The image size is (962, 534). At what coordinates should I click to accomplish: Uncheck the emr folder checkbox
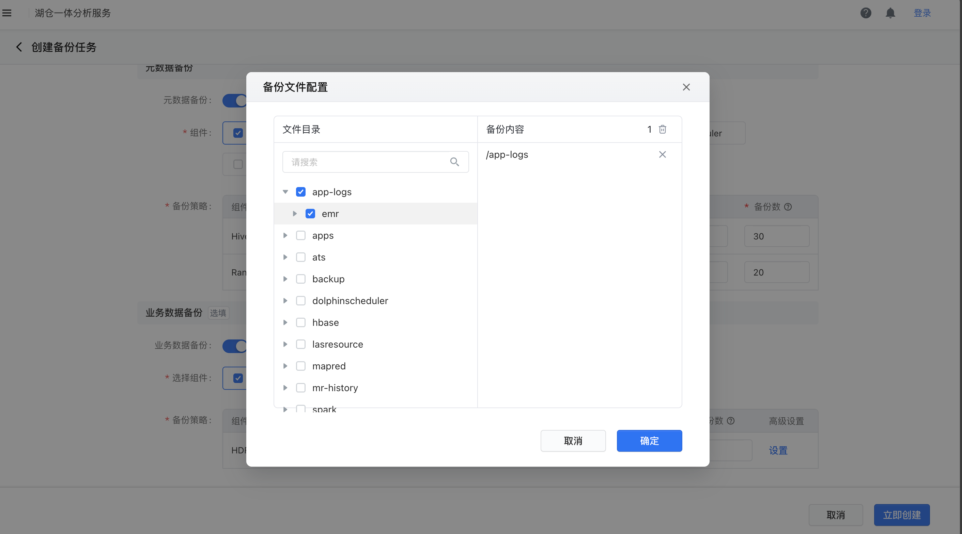(310, 214)
